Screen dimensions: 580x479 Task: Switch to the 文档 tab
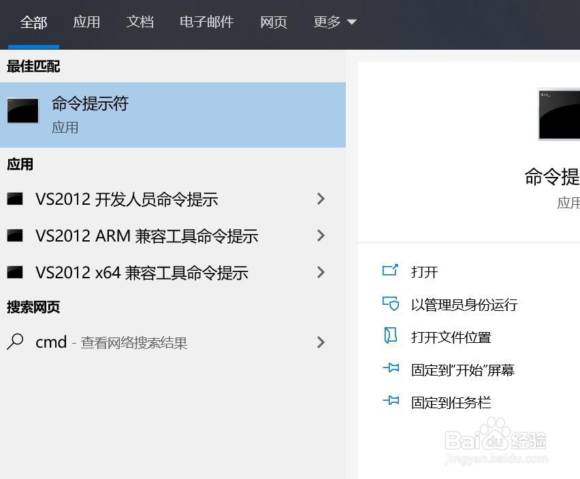(140, 22)
